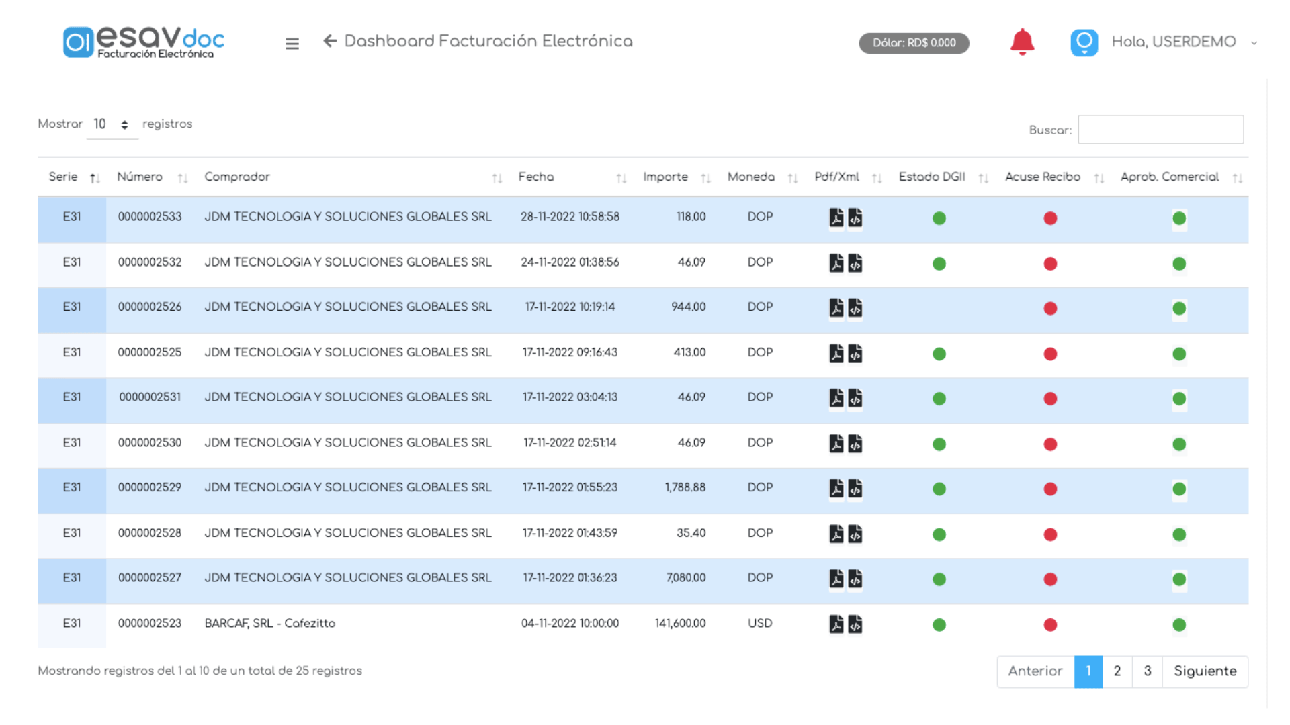Click date 28-11-2022 10:58:58 cell
Image resolution: width=1290 pixels, height=725 pixels.
pos(570,217)
